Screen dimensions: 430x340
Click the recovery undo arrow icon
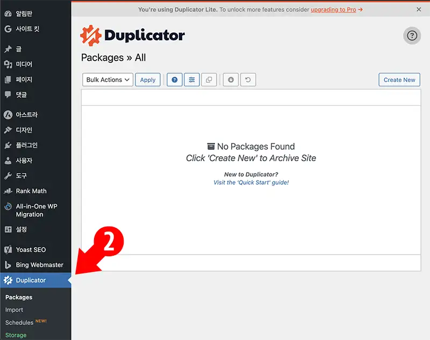pos(248,79)
